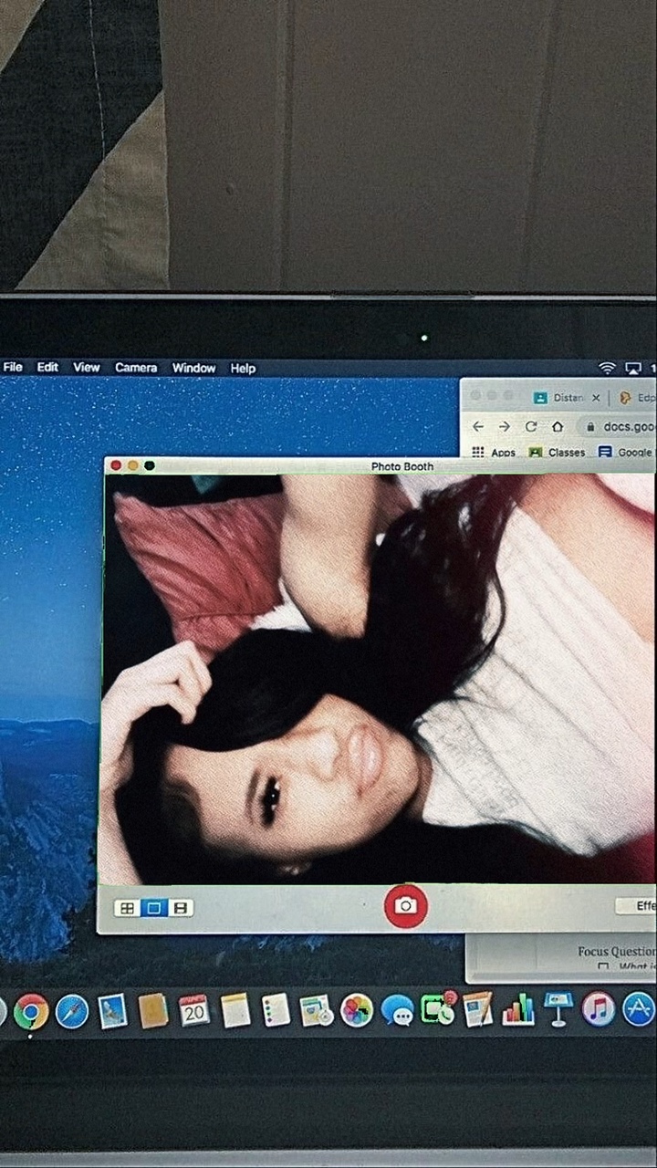The height and width of the screenshot is (1168, 657).
Task: Click the docs.google address bar
Action: [620, 427]
